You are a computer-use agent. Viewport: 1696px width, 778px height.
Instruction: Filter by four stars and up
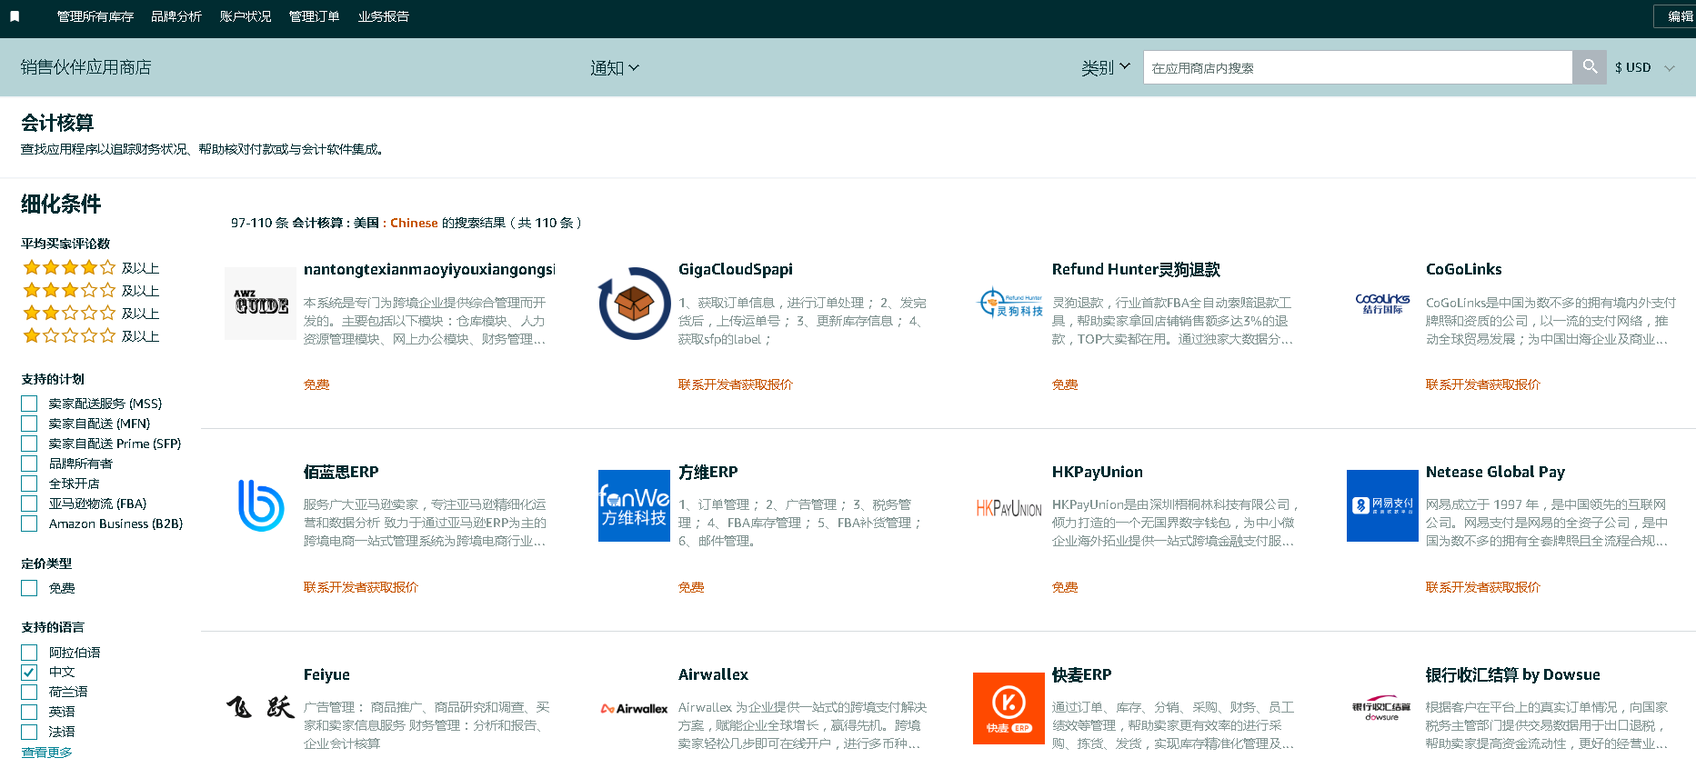(91, 267)
